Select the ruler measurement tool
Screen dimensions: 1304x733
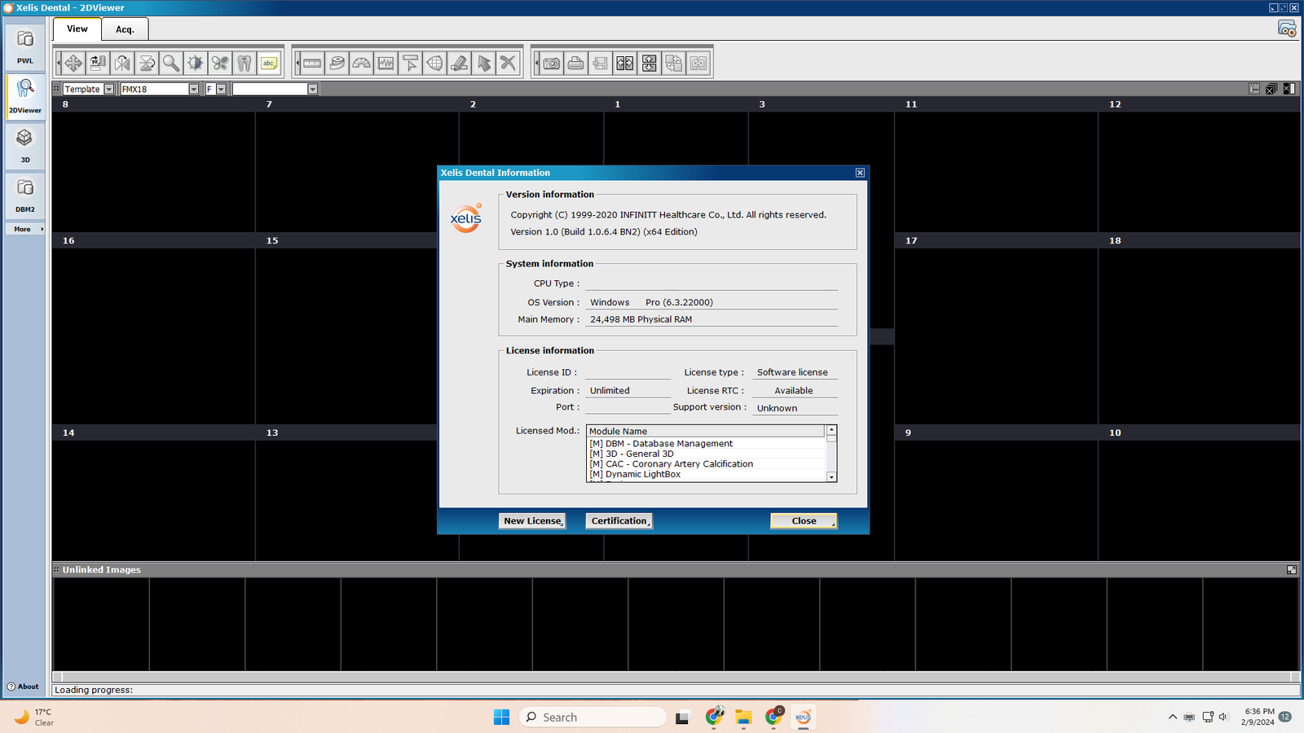click(312, 63)
